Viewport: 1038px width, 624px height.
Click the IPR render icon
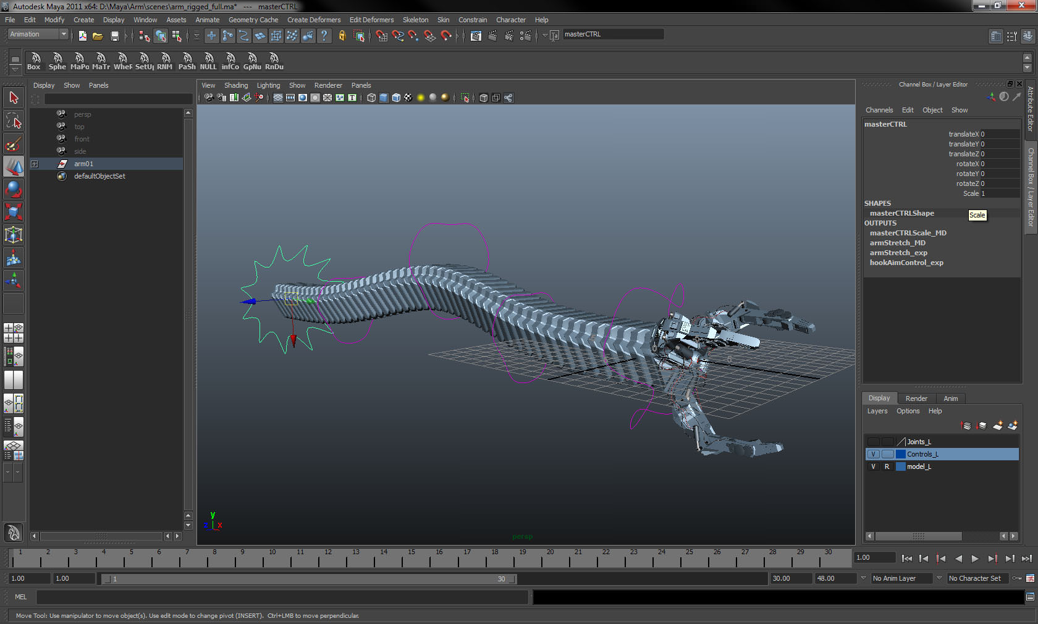point(509,36)
